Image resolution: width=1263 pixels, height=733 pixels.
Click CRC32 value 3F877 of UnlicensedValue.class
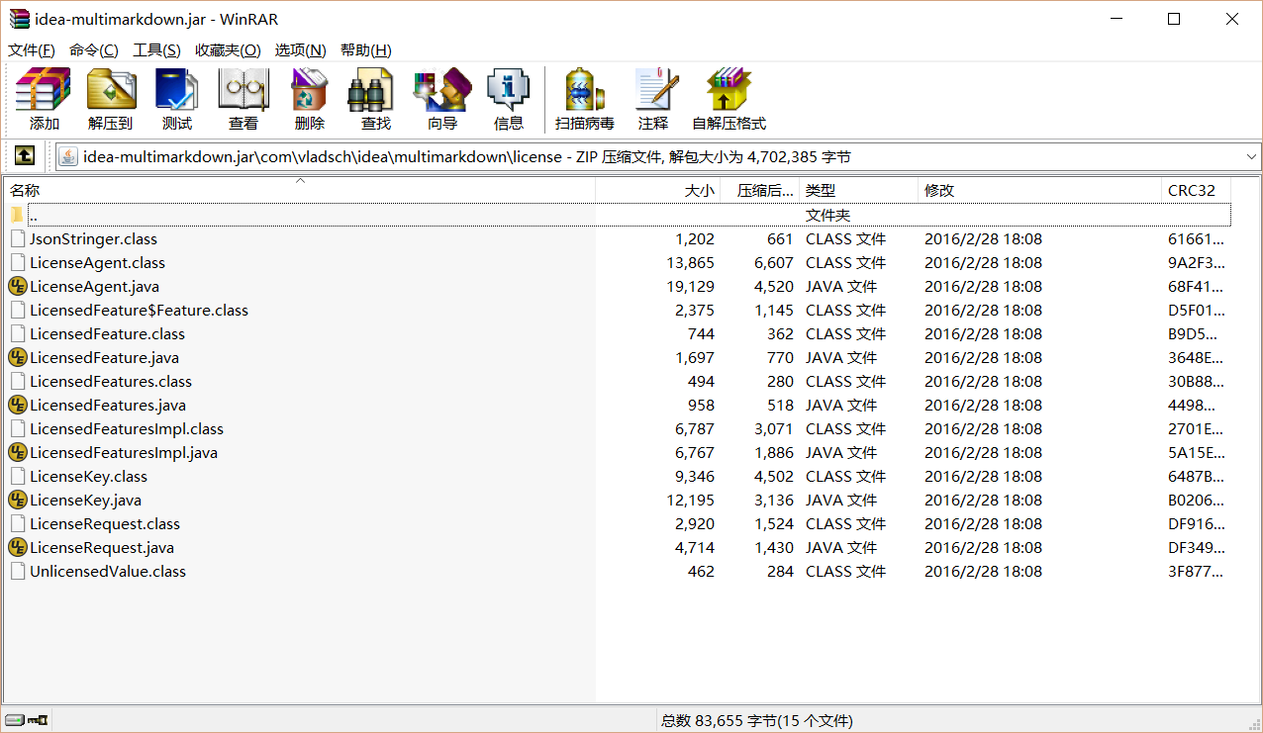click(x=1196, y=572)
